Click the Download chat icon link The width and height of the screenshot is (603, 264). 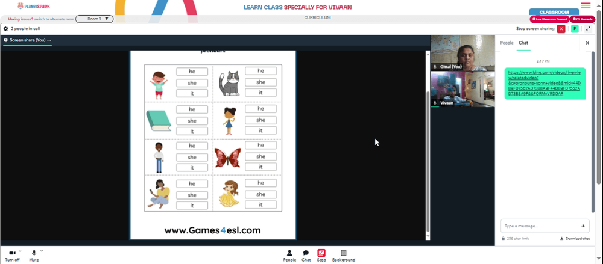click(x=575, y=238)
